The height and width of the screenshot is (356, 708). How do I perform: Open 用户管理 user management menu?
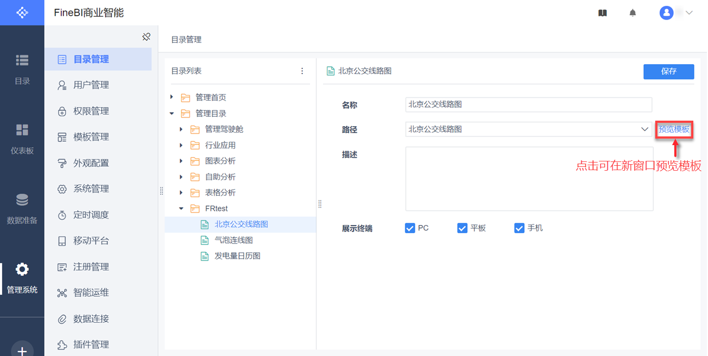point(91,85)
